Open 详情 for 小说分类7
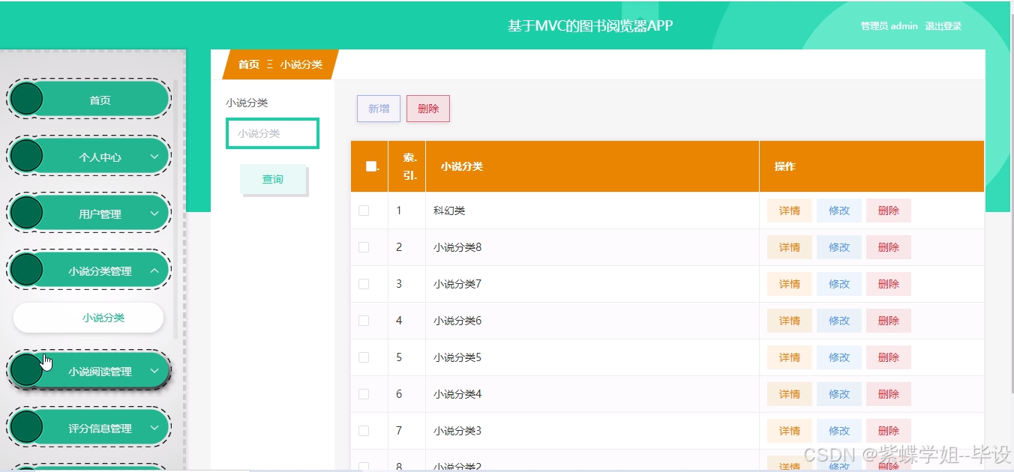This screenshot has width=1014, height=472. (790, 284)
